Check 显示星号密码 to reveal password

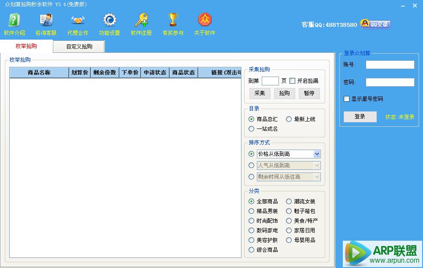(x=346, y=99)
